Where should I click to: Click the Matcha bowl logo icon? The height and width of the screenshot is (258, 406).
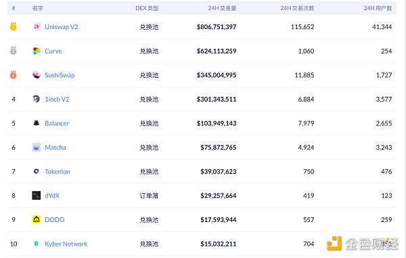[x=37, y=147]
